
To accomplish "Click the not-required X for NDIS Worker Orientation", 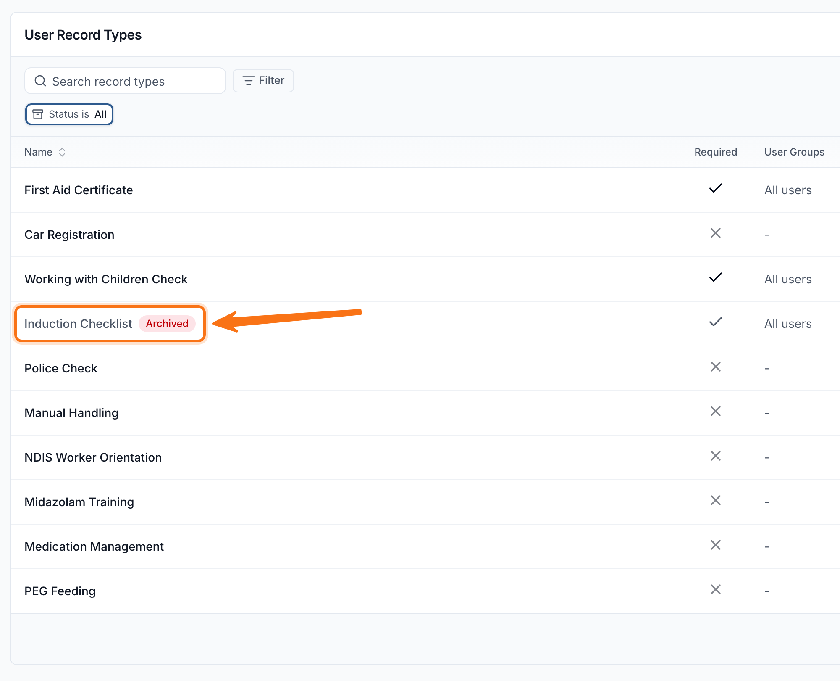I will [x=716, y=456].
